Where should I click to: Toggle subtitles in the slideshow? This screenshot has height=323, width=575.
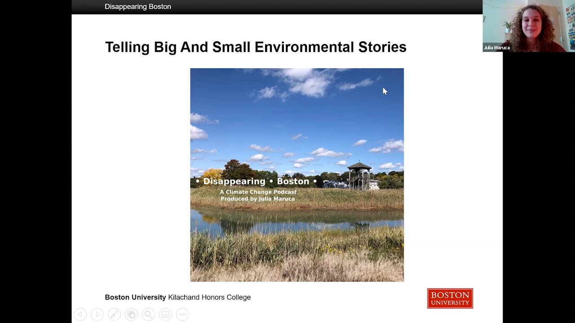point(165,314)
